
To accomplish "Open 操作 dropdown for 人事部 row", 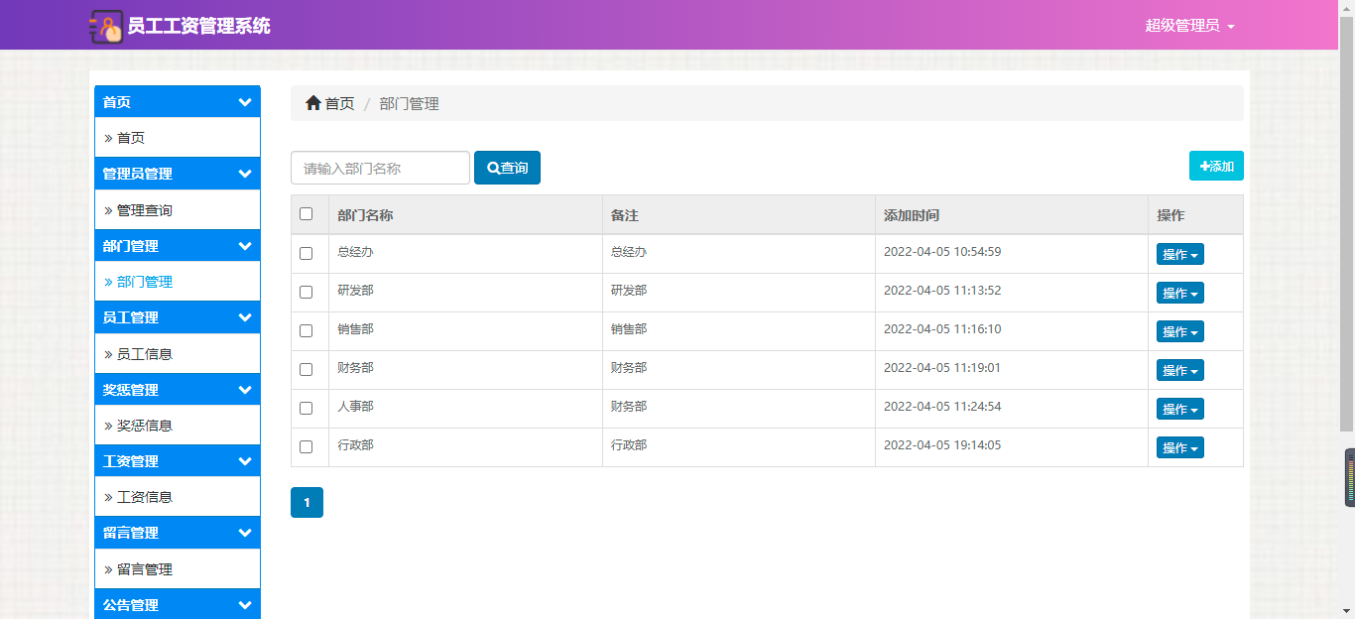I will [x=1180, y=410].
